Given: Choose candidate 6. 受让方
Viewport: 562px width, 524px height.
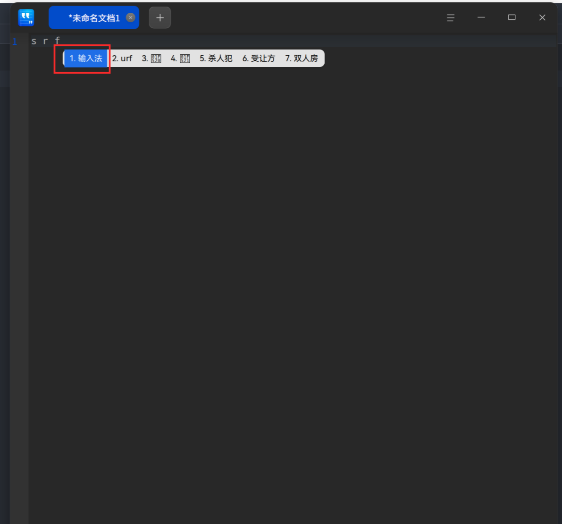Looking at the screenshot, I should 259,58.
